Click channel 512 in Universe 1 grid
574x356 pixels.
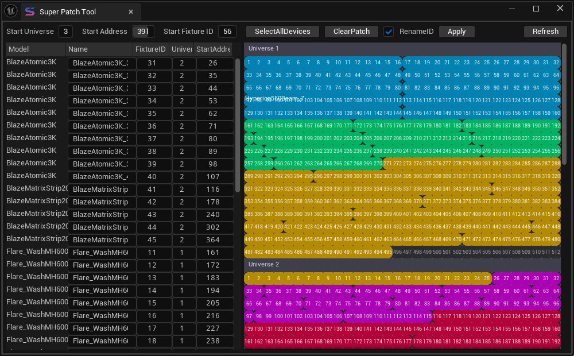[x=556, y=252]
